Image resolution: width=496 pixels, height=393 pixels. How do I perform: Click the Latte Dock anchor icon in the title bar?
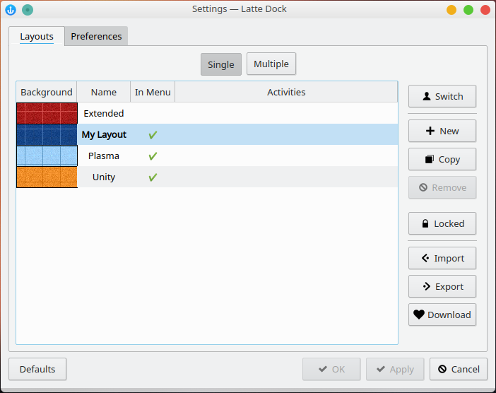tap(11, 10)
